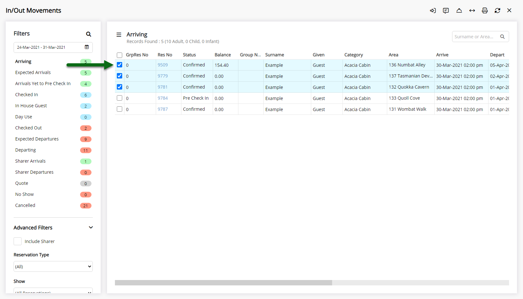Check the row for reservation 9787
Image resolution: width=523 pixels, height=299 pixels.
tap(119, 109)
